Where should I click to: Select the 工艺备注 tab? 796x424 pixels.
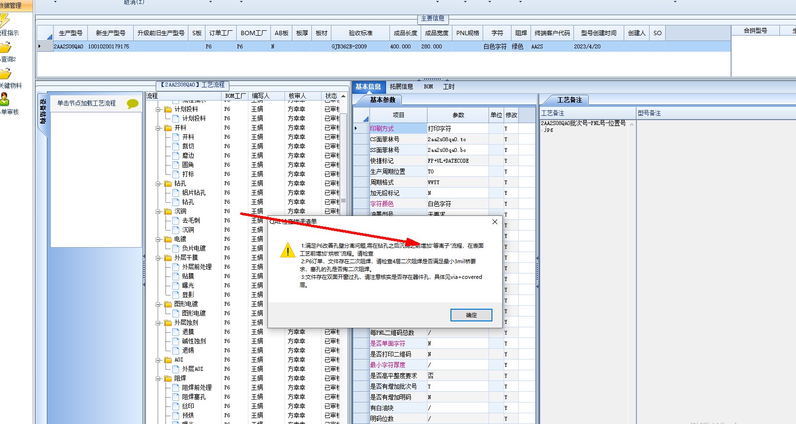[x=570, y=100]
